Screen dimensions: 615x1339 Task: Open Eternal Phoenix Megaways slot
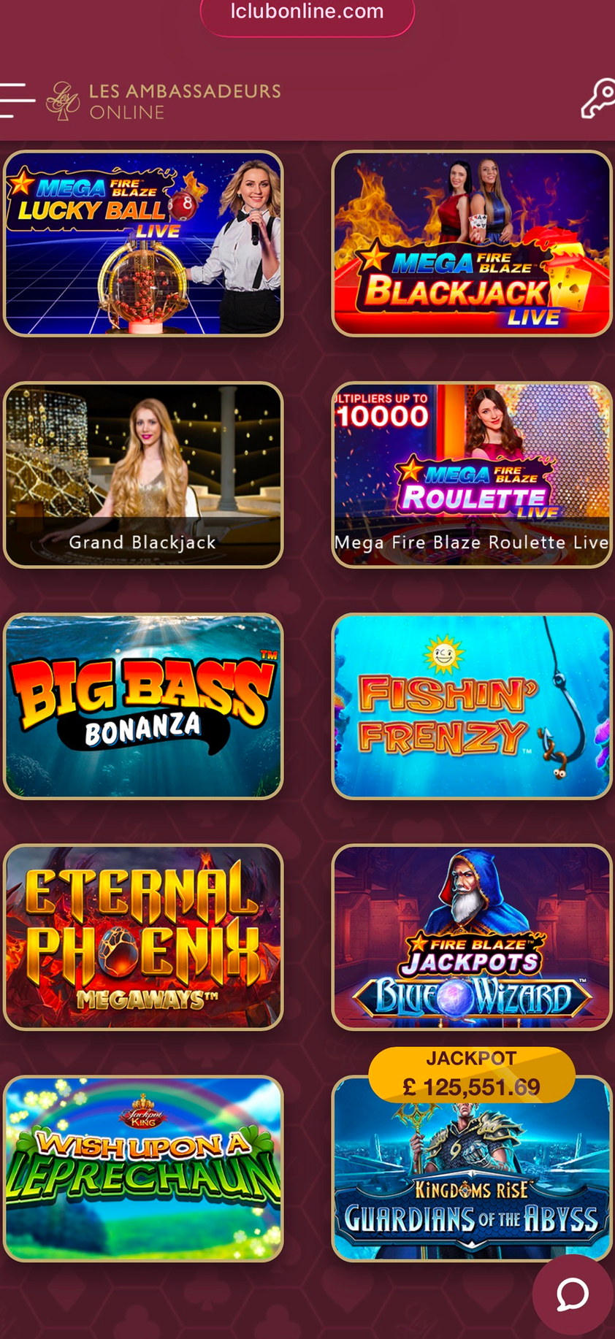[143, 937]
